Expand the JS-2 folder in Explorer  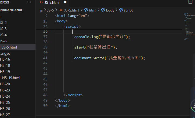3,23
